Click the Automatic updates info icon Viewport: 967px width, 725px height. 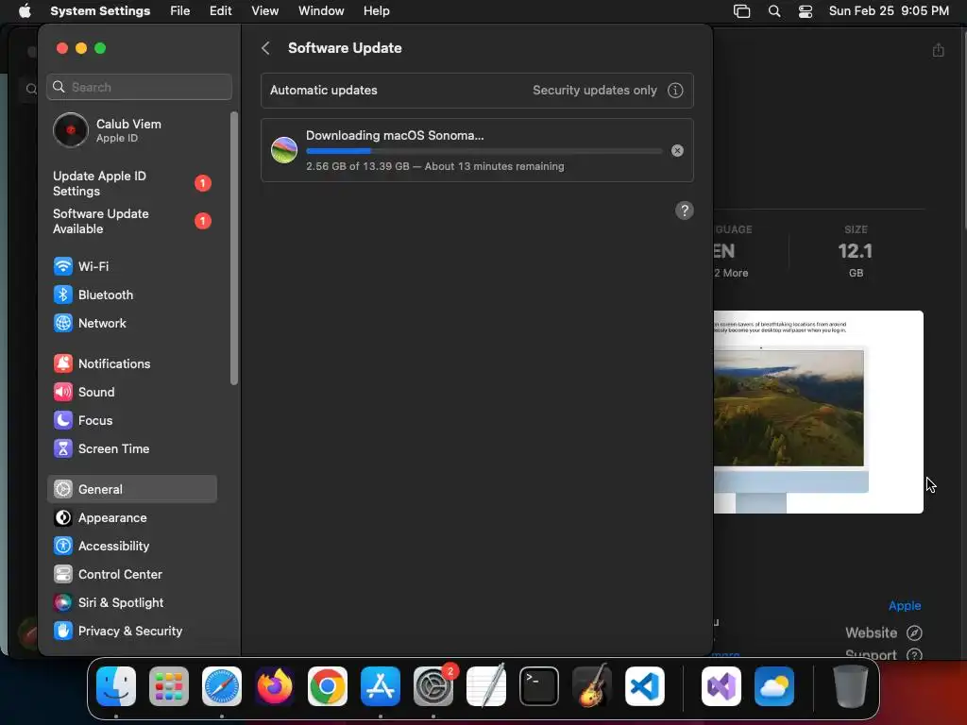coord(675,91)
